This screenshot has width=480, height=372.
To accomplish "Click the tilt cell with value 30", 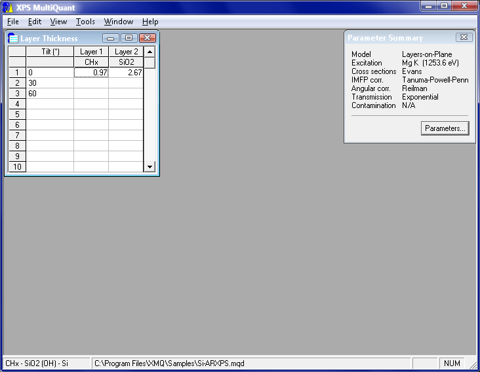I will (x=50, y=83).
